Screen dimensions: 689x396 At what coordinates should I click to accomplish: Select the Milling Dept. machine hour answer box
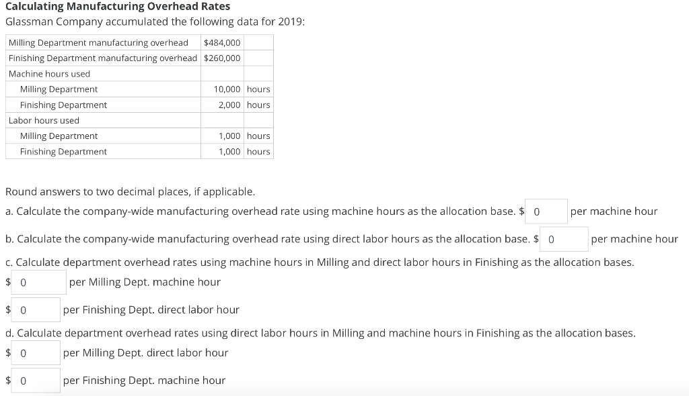(x=38, y=281)
